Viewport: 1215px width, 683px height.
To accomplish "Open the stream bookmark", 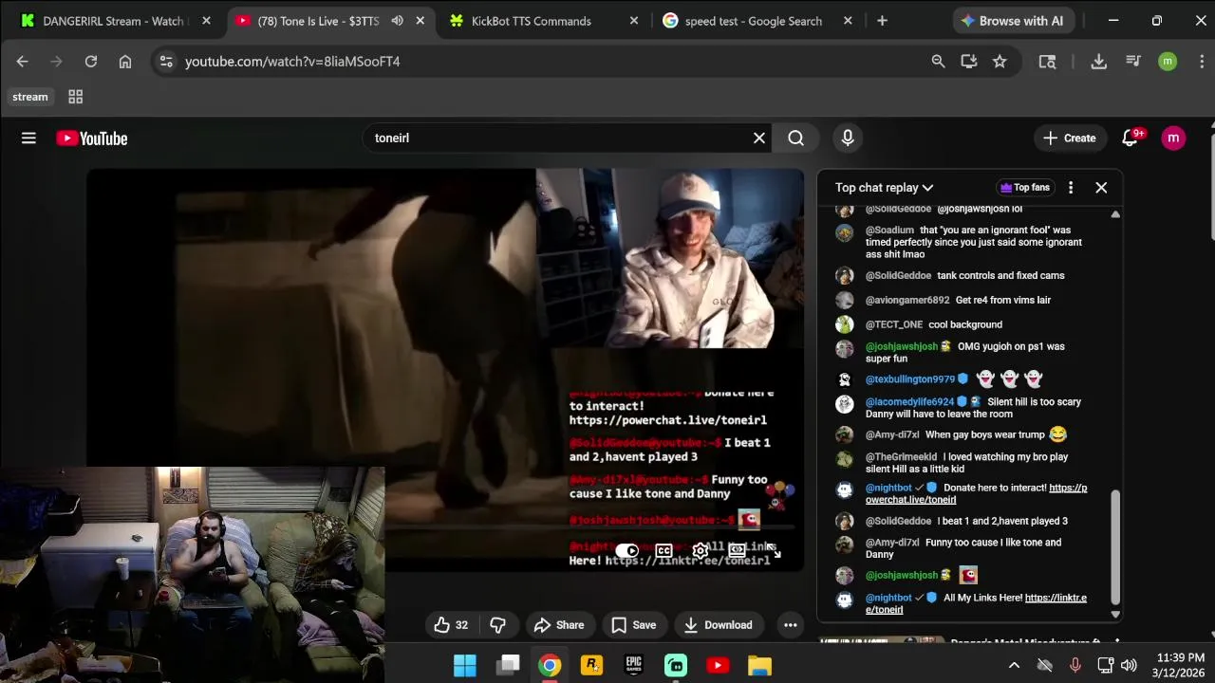I will point(30,97).
